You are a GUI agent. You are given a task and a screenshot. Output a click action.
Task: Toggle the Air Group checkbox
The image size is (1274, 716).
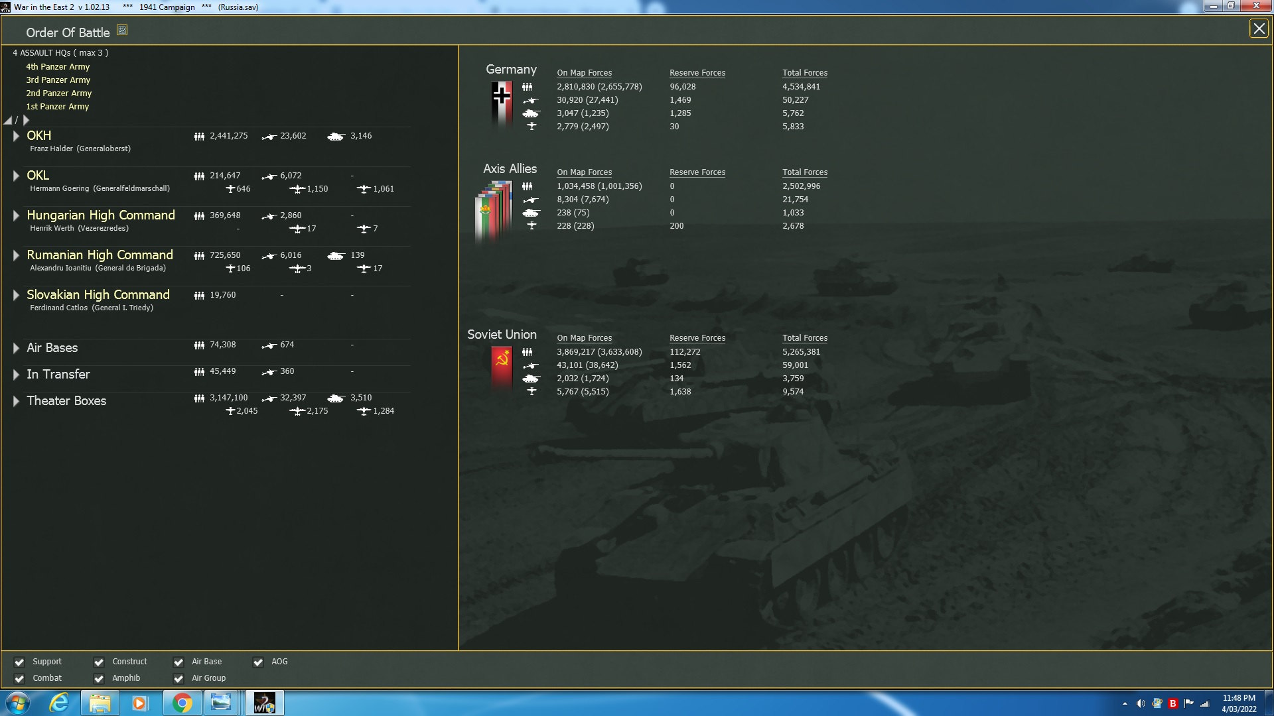coord(178,678)
